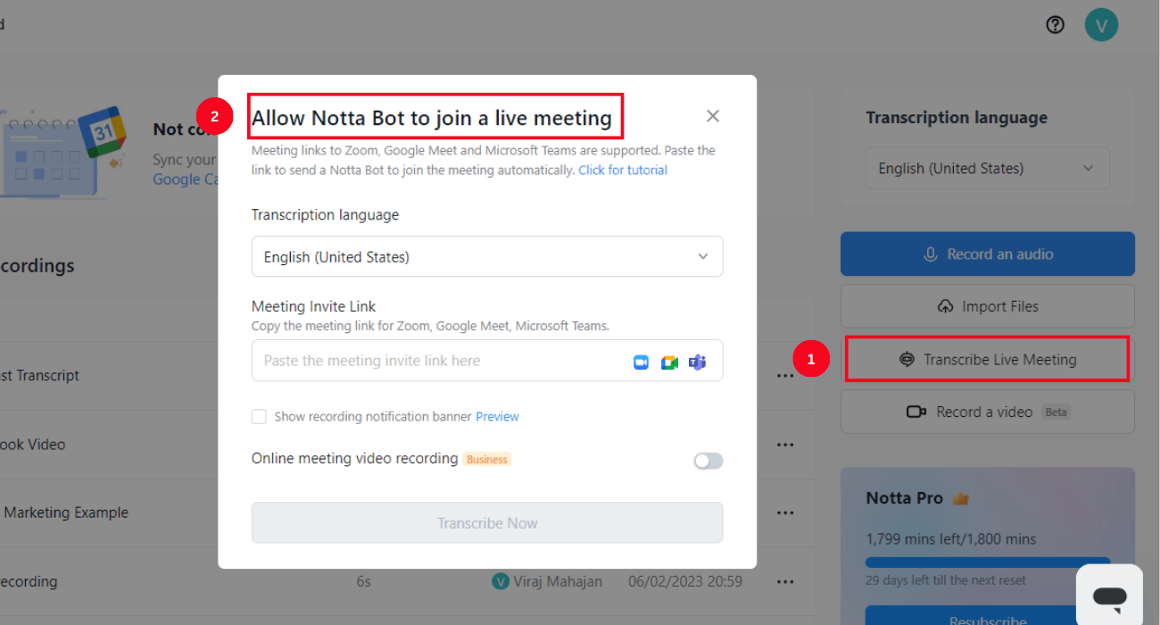Open more options for the 6s recording row
The height and width of the screenshot is (625, 1160).
point(785,581)
